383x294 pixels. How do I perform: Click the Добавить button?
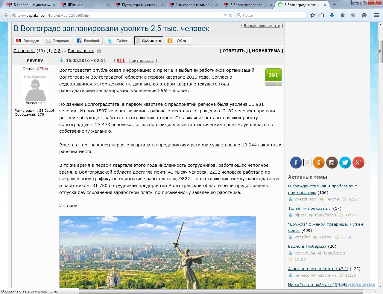pos(148,41)
